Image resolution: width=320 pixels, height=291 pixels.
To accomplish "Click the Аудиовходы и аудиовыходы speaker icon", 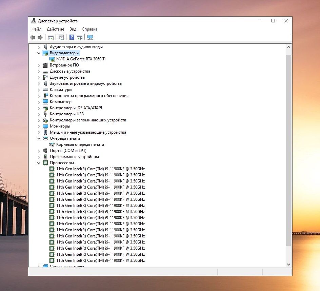I will pyautogui.click(x=45, y=47).
